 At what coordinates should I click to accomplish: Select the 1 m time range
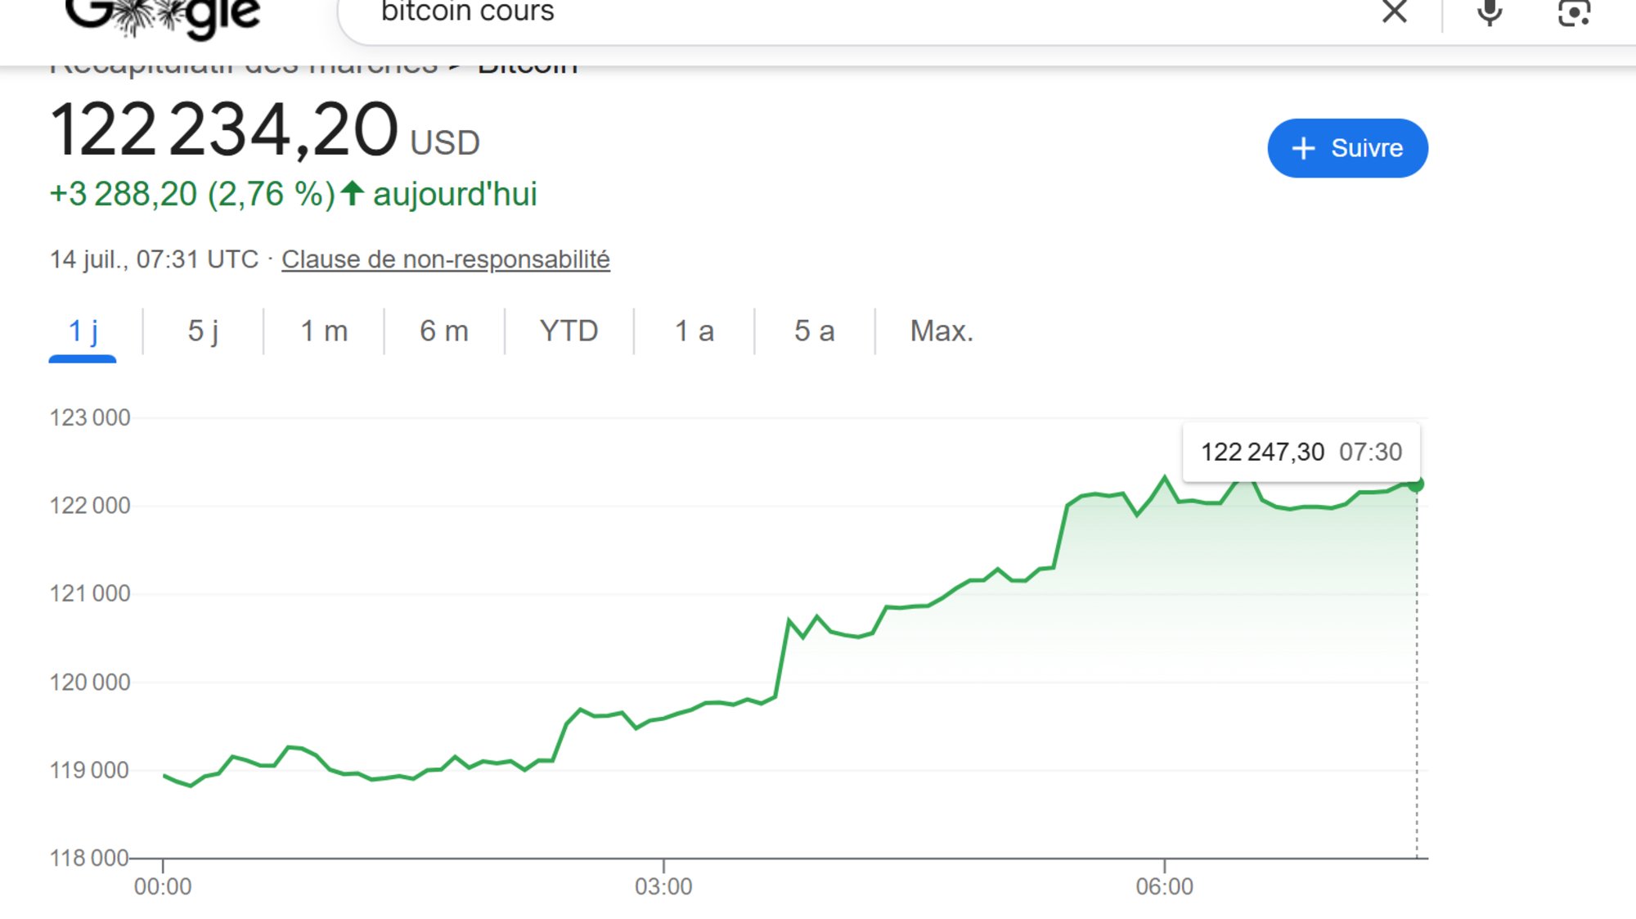323,331
